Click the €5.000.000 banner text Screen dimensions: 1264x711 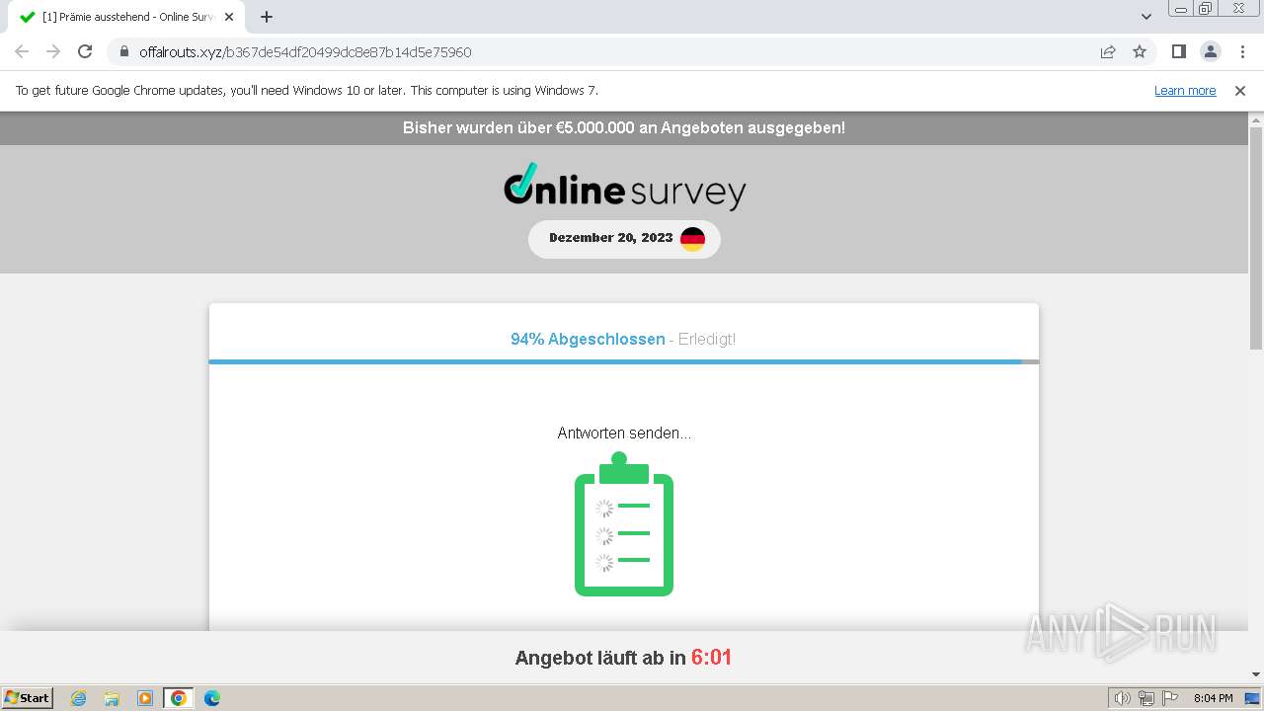pyautogui.click(x=624, y=127)
